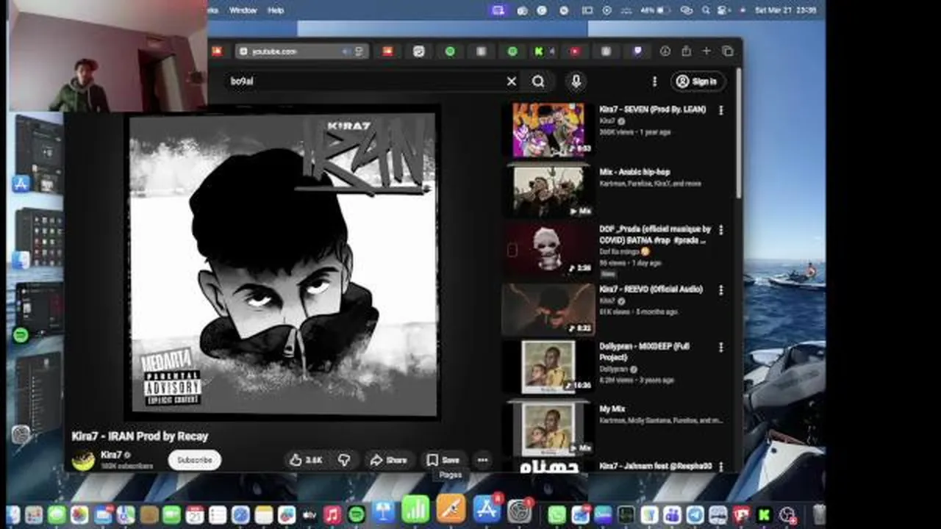Switch to the Kick tab
The width and height of the screenshot is (941, 529).
539,51
